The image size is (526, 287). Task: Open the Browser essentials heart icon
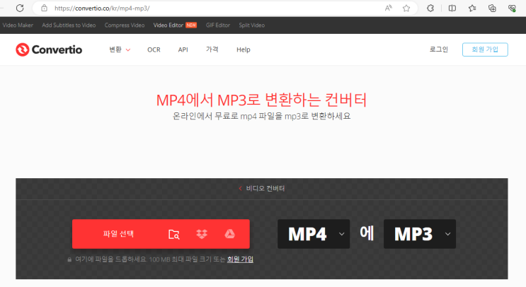(512, 8)
